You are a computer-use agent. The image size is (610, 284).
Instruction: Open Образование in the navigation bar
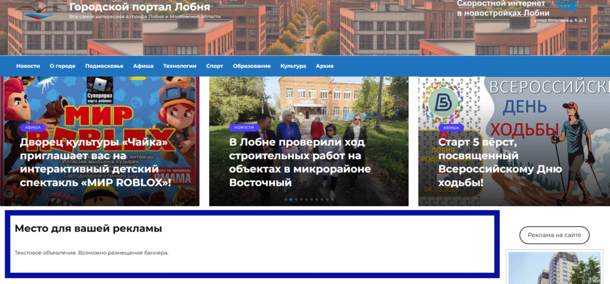(251, 66)
